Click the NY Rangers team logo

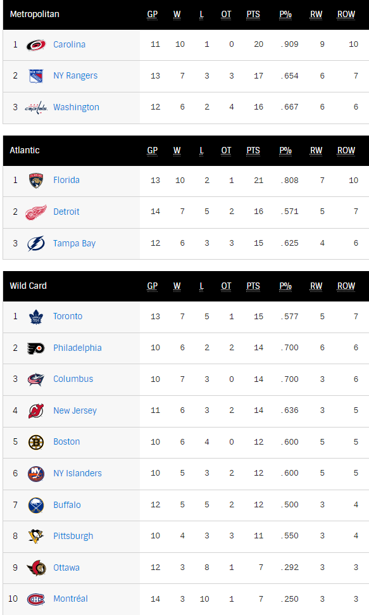pos(36,76)
